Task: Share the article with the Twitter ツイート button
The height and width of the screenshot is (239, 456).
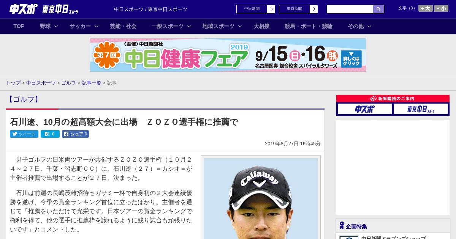Action: [x=24, y=134]
